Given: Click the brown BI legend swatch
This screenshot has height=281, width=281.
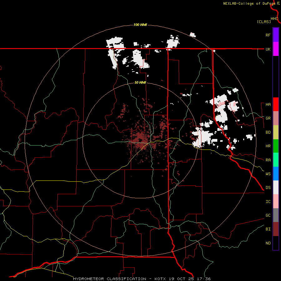Looking at the screenshot, I should (x=276, y=229).
